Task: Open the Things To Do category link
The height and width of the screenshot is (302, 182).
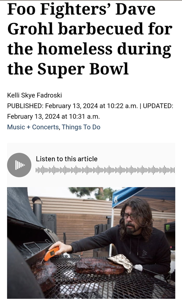Action: point(81,127)
